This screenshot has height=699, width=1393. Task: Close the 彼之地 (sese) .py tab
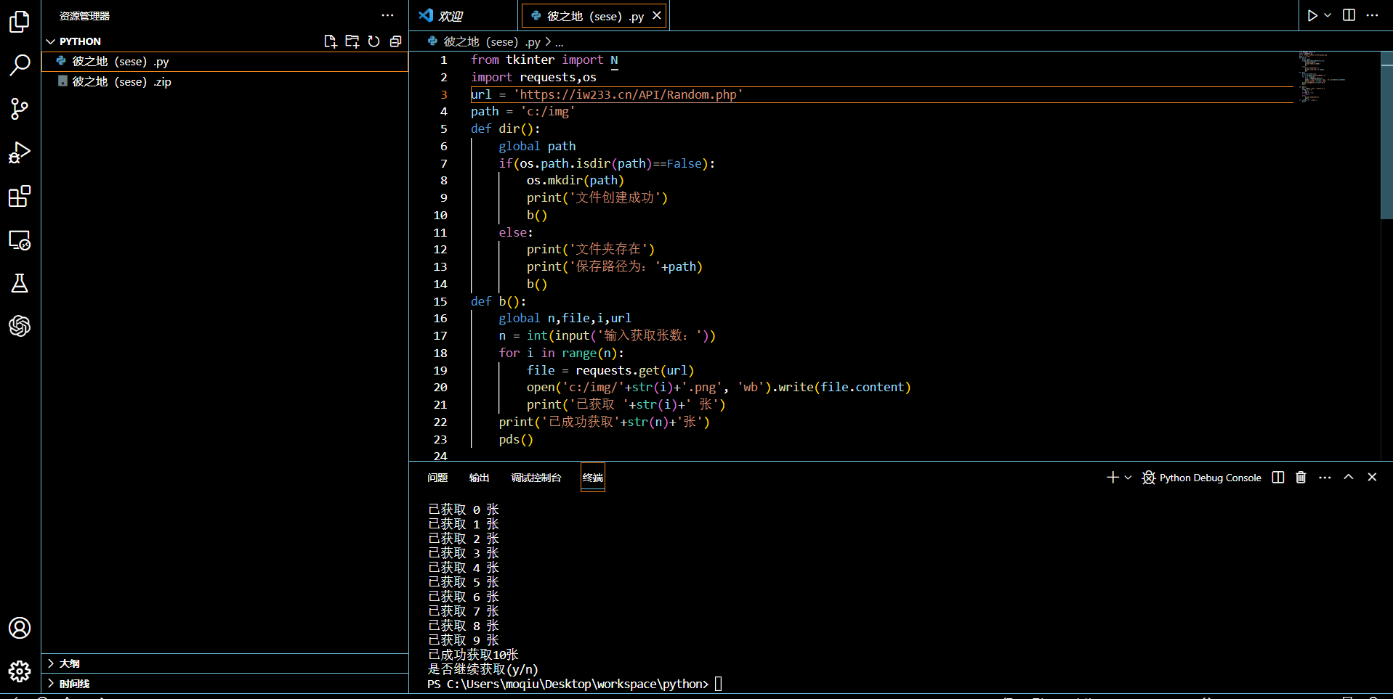point(657,15)
